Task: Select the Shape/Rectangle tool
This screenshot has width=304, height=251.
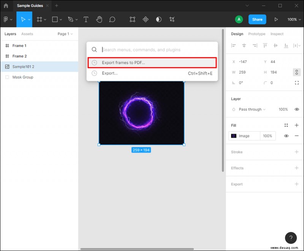Action: coord(54,19)
